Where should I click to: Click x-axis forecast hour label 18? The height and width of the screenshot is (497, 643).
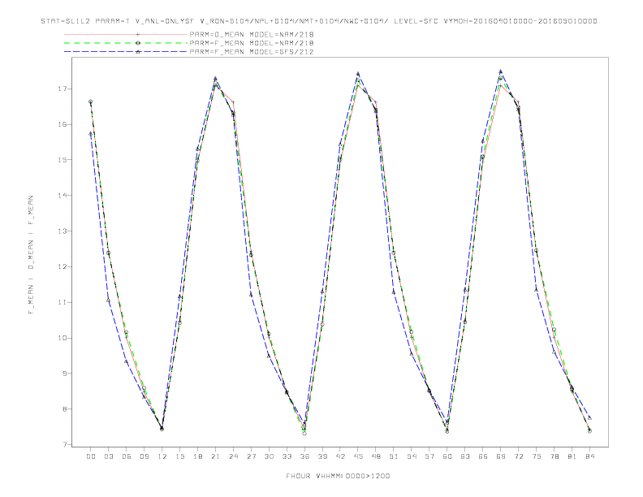tap(197, 456)
